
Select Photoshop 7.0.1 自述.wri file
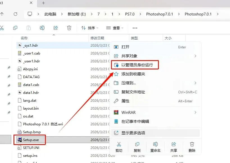tap(43, 124)
